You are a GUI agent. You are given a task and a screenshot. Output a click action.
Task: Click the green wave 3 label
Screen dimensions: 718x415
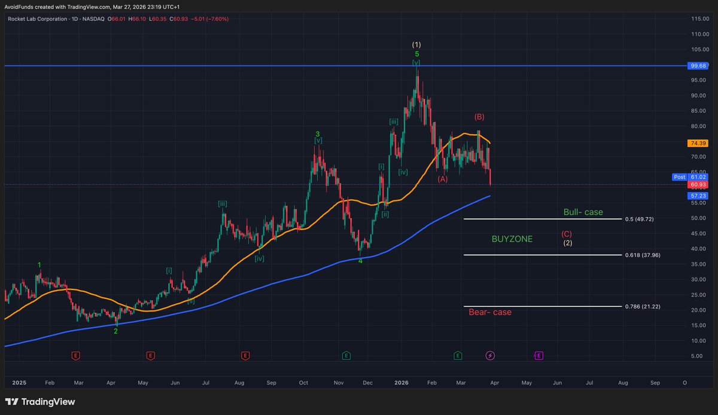(318, 134)
